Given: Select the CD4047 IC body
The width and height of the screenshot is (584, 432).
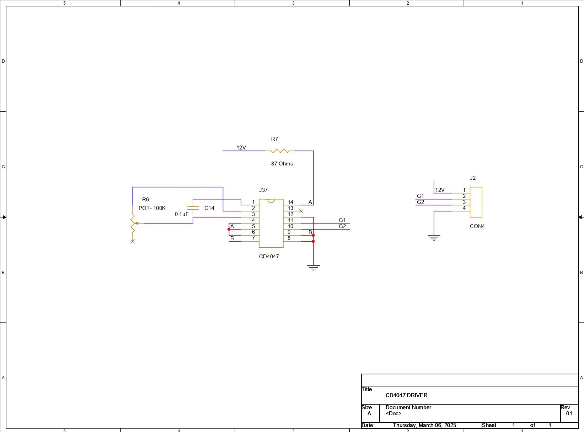Looking at the screenshot, I should click(271, 223).
